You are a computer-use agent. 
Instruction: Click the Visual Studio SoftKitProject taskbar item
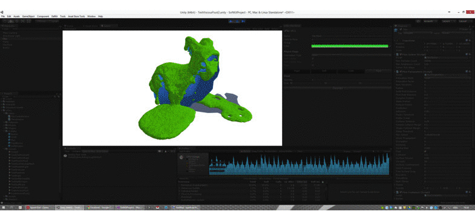[129, 207]
